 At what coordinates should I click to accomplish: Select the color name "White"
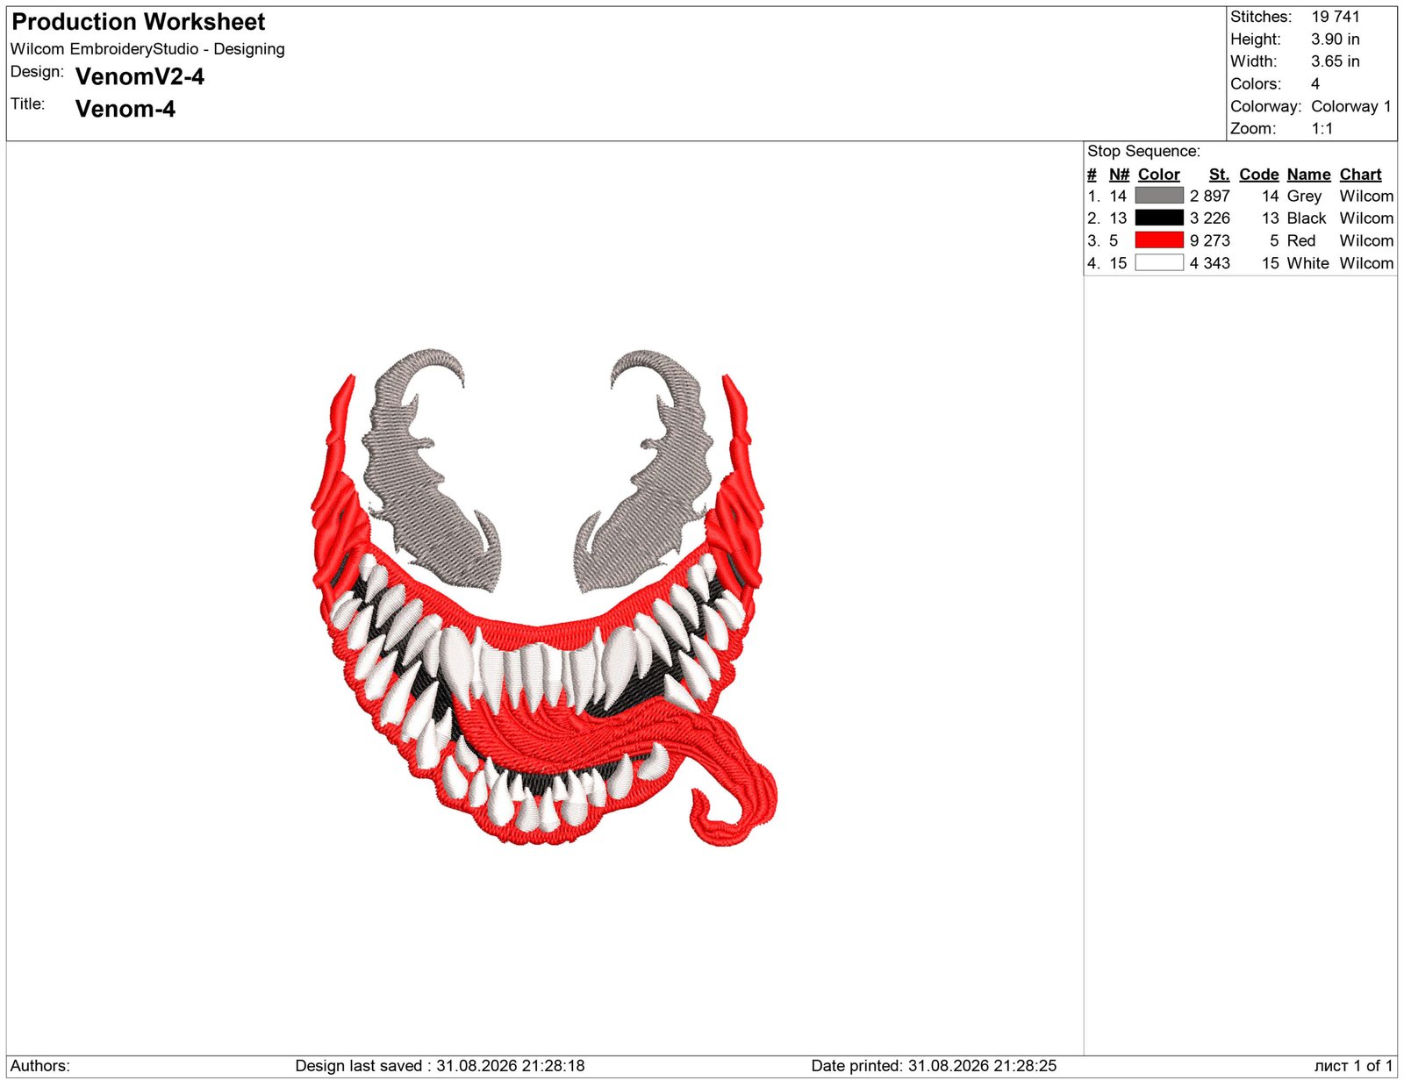click(x=1307, y=263)
